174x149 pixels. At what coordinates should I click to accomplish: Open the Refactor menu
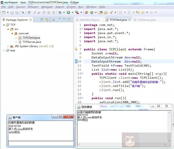33,7
